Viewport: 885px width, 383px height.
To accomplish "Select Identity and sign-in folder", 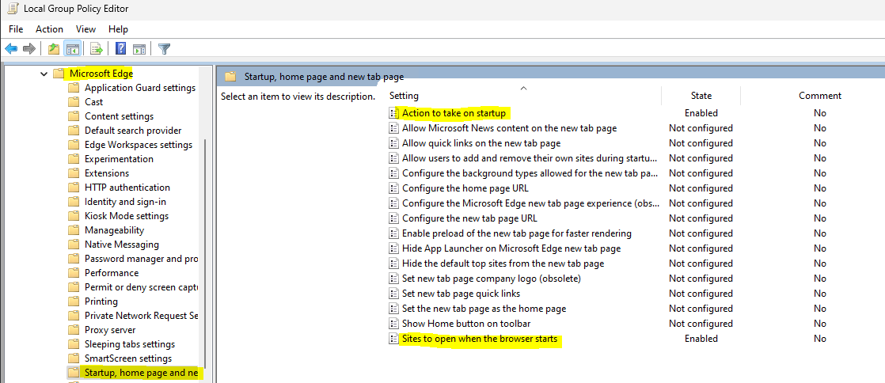I will (125, 202).
